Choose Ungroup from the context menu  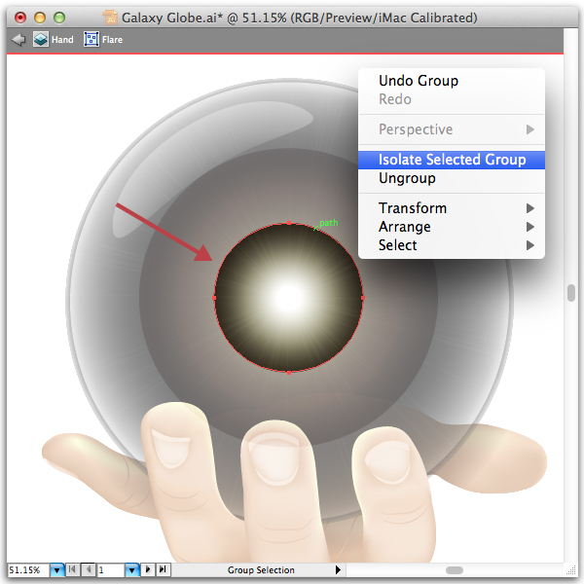point(452,178)
